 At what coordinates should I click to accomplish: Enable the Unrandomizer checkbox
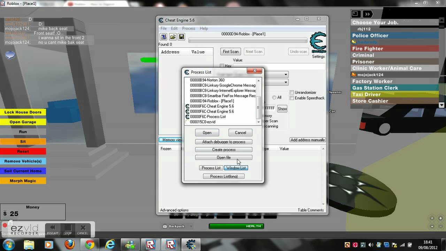coord(292,92)
